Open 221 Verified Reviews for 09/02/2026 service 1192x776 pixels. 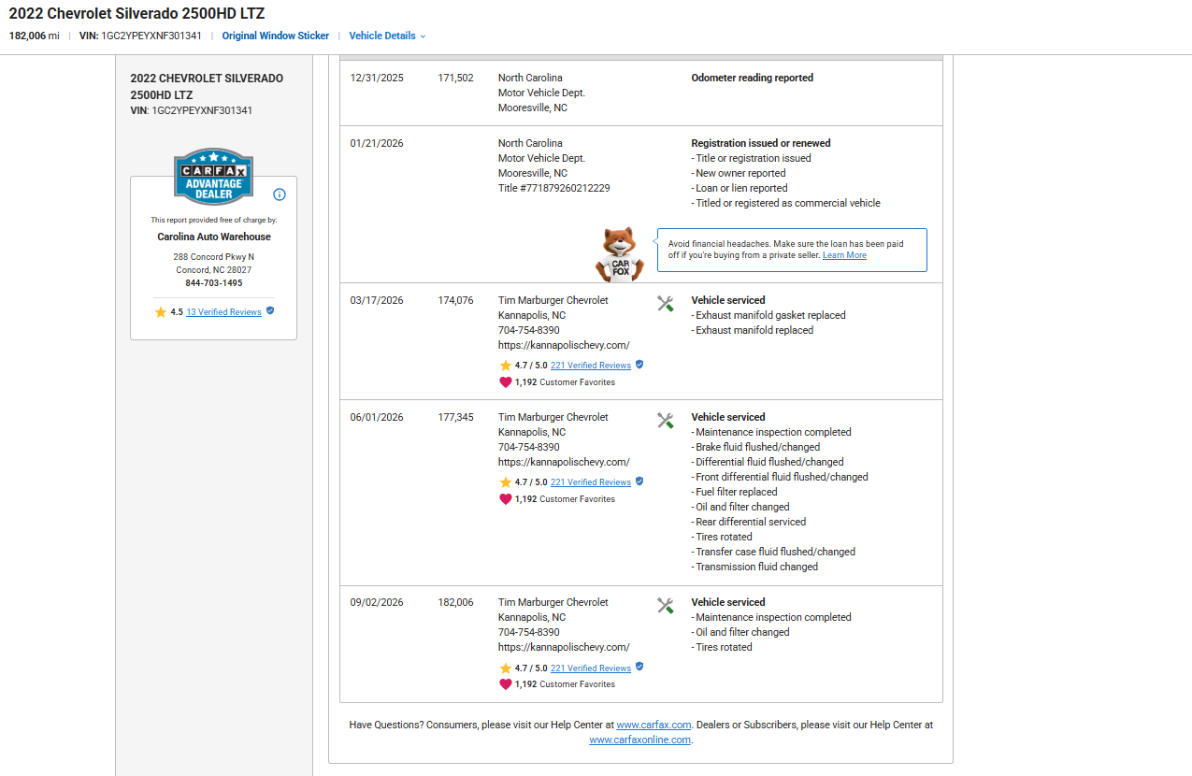pos(591,668)
